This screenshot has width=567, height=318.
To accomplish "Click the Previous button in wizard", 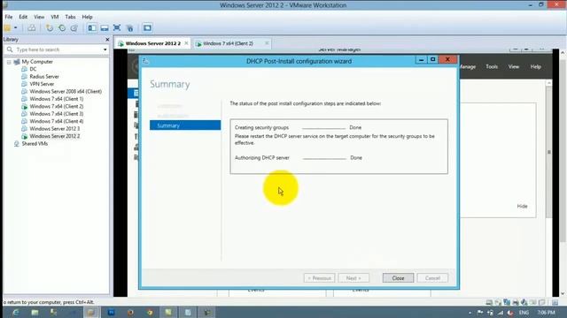I will [319, 278].
